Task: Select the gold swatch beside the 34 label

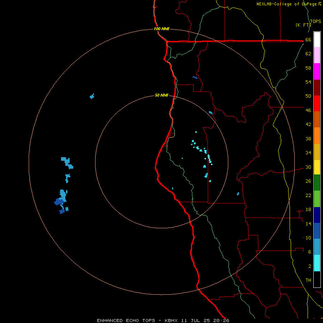Action: click(x=317, y=152)
